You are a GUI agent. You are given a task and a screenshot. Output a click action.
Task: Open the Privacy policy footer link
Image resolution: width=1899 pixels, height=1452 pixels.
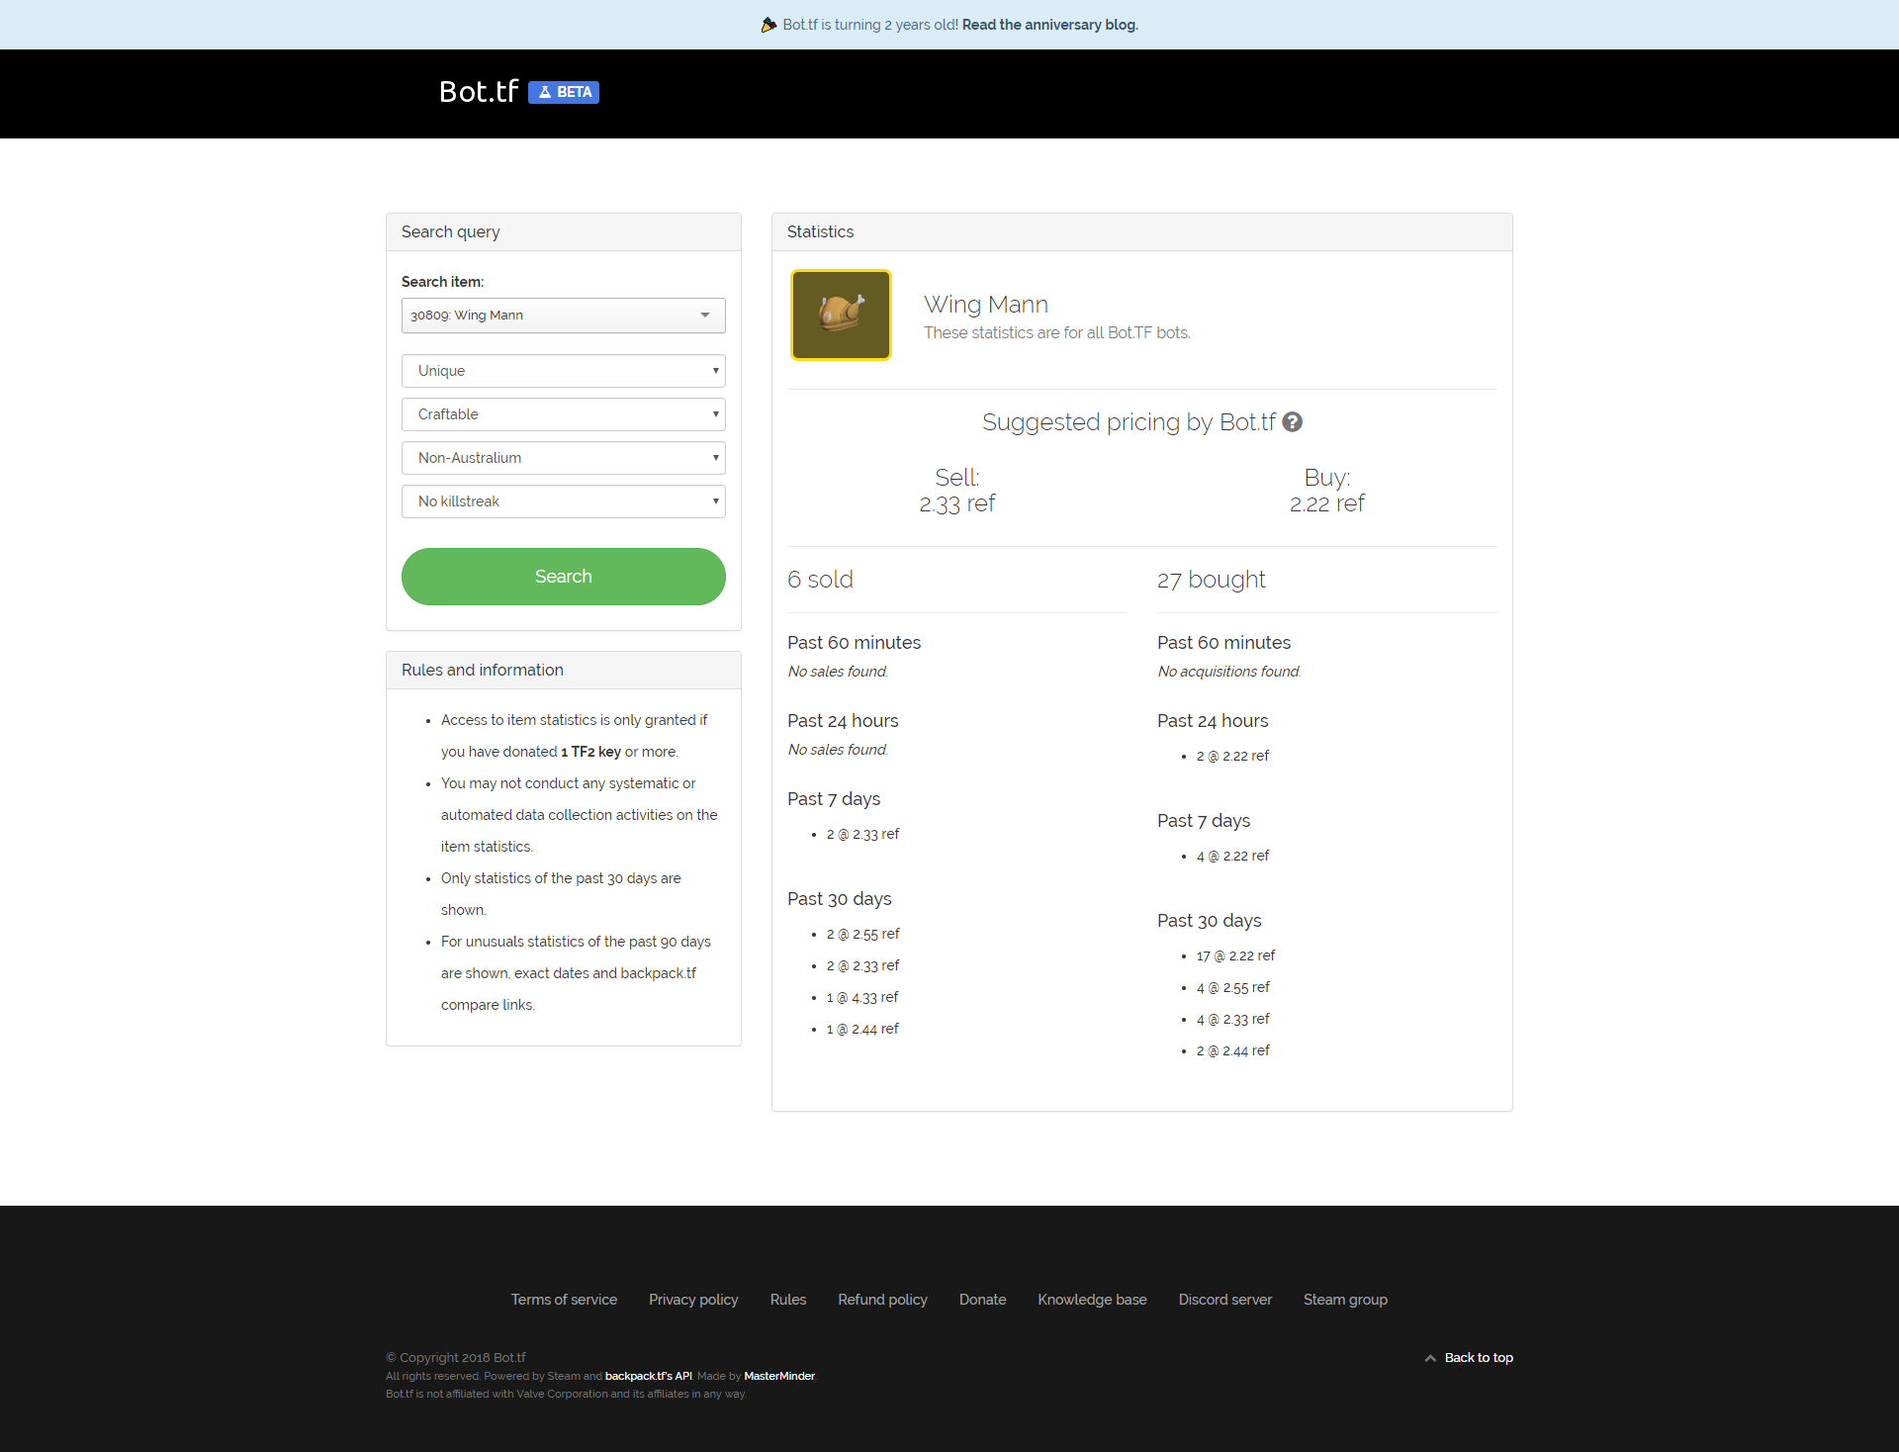[x=693, y=1300]
